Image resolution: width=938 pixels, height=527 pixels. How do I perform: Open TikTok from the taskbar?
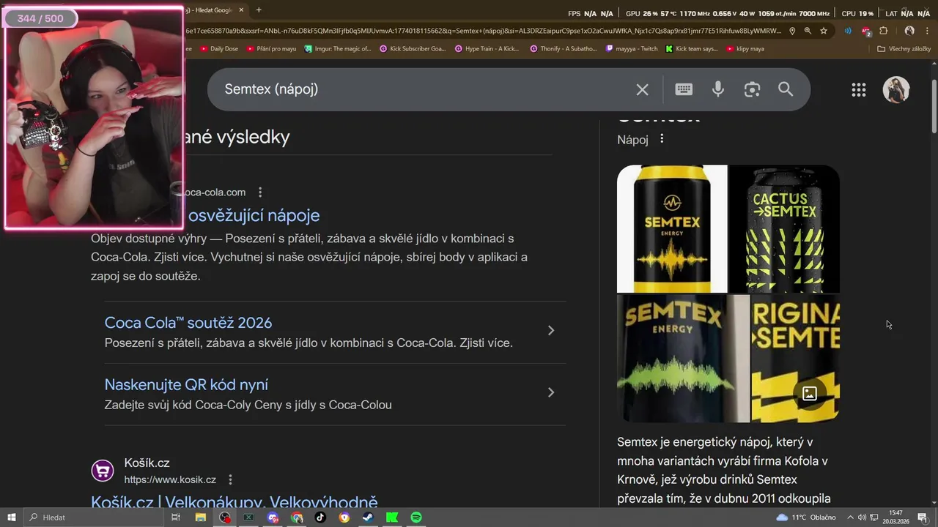[320, 517]
